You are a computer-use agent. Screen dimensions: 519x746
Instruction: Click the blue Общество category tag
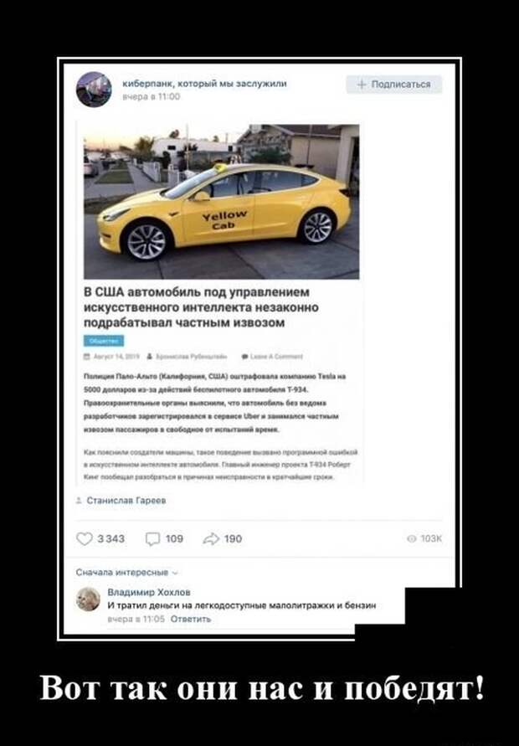(104, 341)
